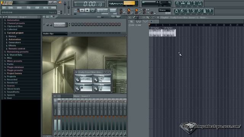Screen dimensions: 244x137
Task: Open the playlist window shortcut icon
Action: [x=177, y=3]
